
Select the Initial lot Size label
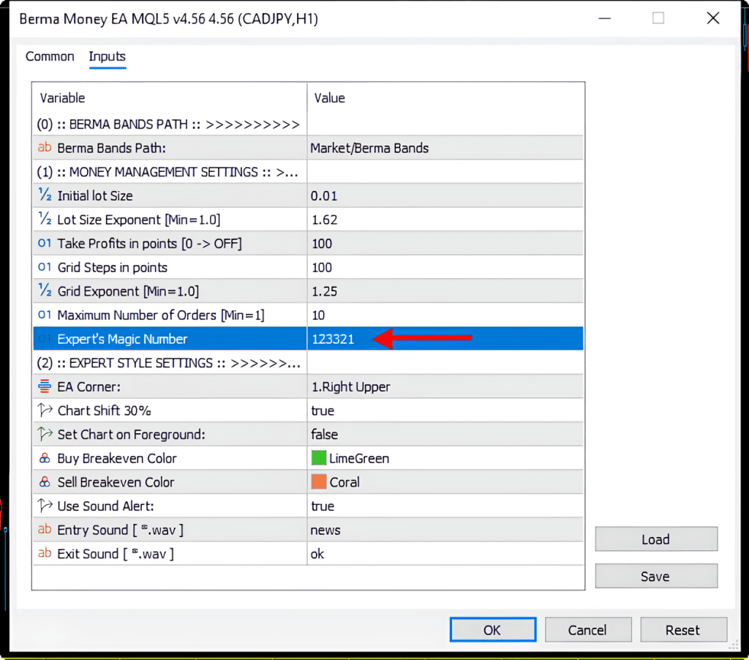[95, 196]
